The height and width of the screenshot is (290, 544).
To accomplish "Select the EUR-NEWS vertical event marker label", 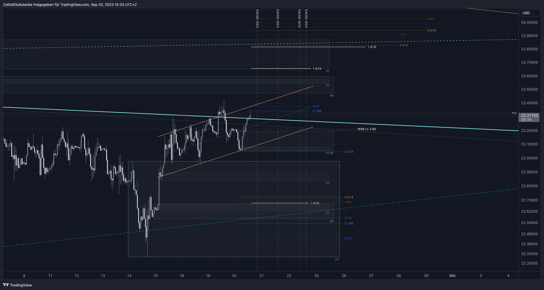I will tap(299, 18).
